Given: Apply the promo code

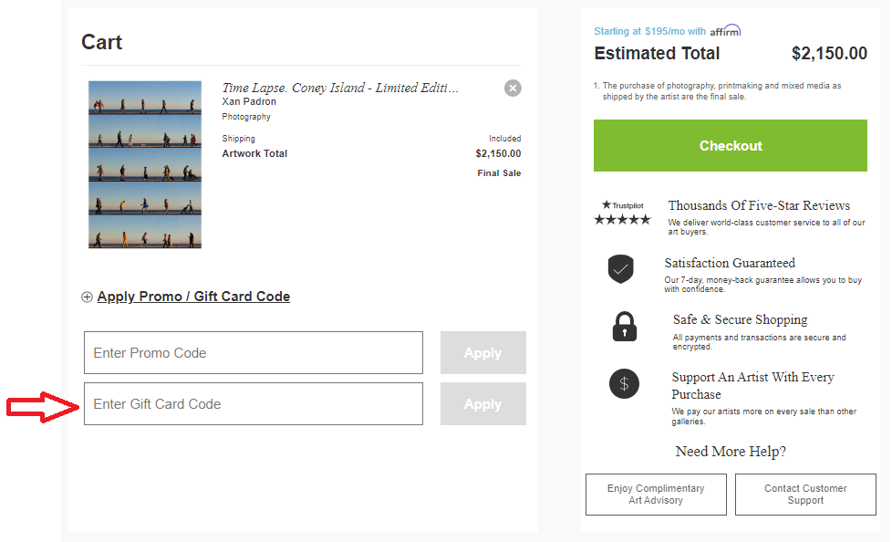Looking at the screenshot, I should (x=483, y=352).
